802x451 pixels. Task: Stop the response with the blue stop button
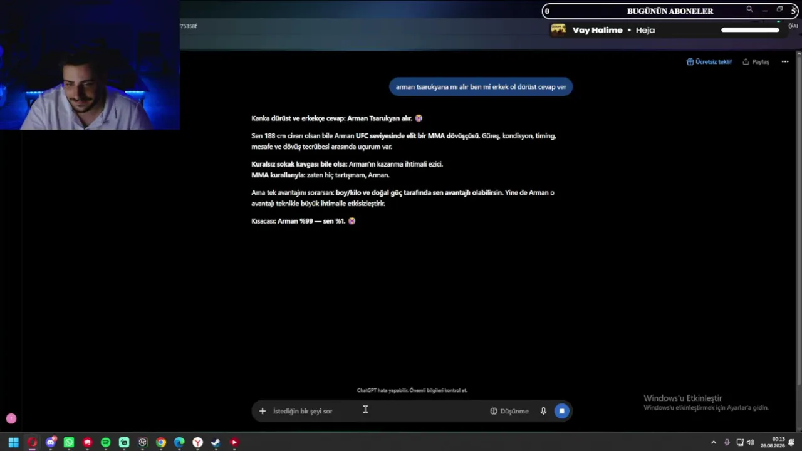[561, 411]
